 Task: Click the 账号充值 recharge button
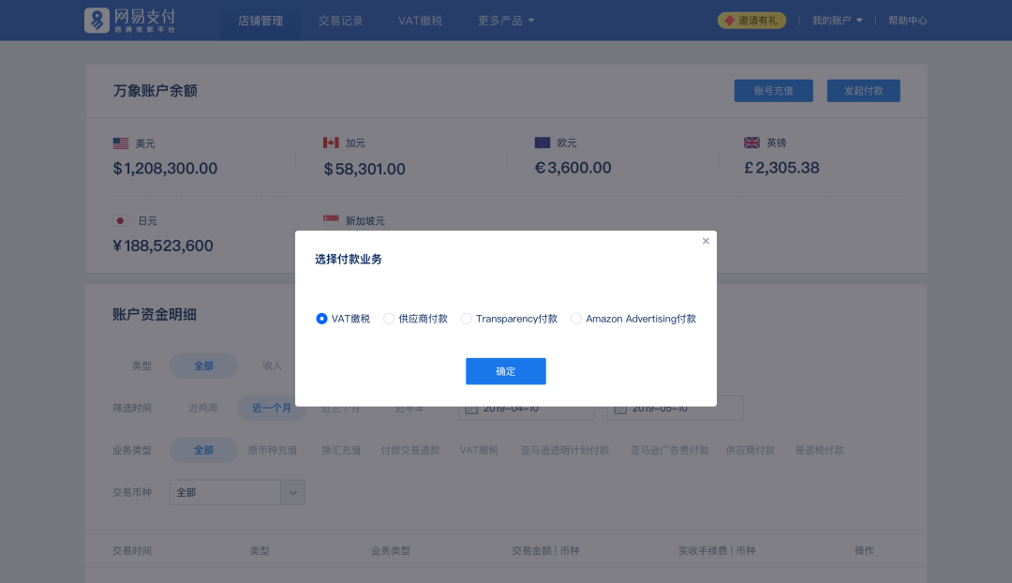pos(773,90)
